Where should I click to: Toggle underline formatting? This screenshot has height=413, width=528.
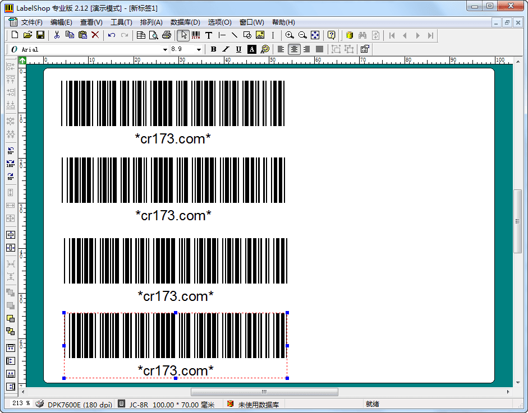238,49
